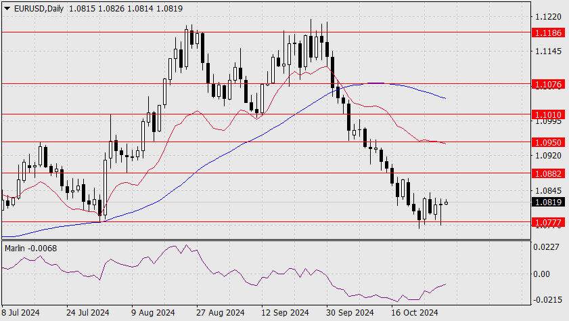
Task: Open the chart menu triangle beside EURUSD
Action: coord(7,8)
